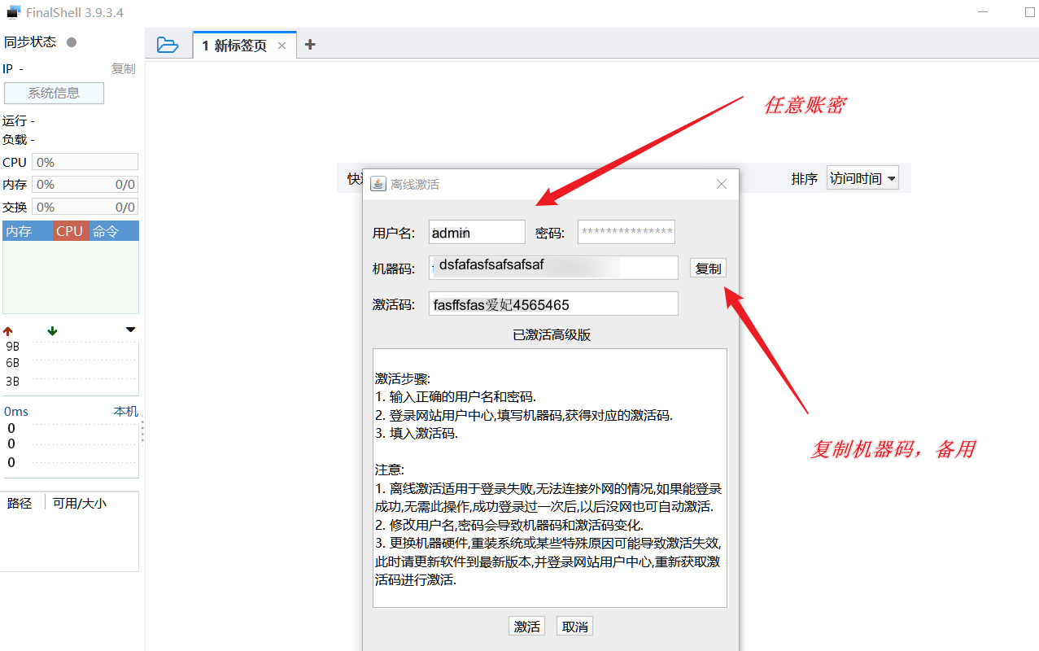
Task: Focus the 机器码 field
Action: click(x=553, y=268)
